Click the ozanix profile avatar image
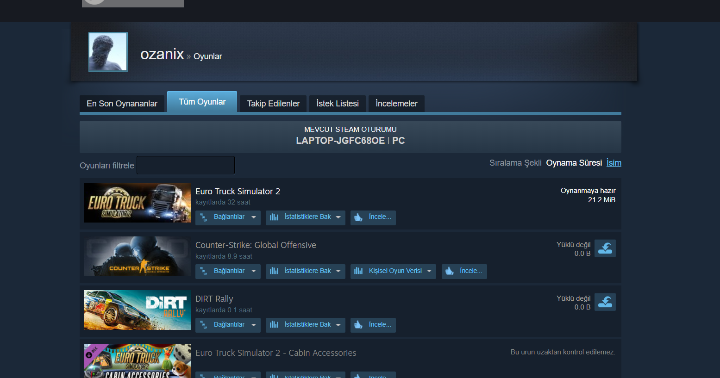Viewport: 720px width, 378px height. click(x=108, y=52)
